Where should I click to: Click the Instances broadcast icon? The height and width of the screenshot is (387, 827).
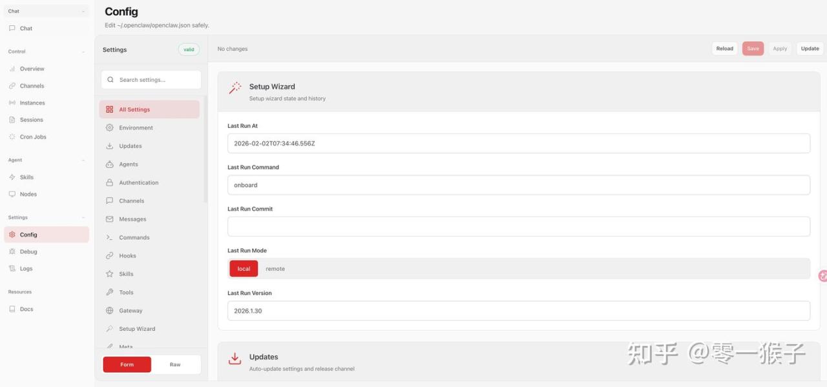click(12, 103)
